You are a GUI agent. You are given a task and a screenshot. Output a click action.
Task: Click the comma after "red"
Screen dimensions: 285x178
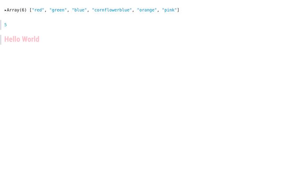pos(45,11)
